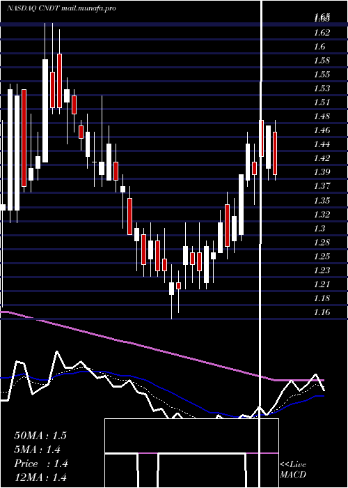
Task: Click the 1.58 price axis label
Action: coord(322,61)
